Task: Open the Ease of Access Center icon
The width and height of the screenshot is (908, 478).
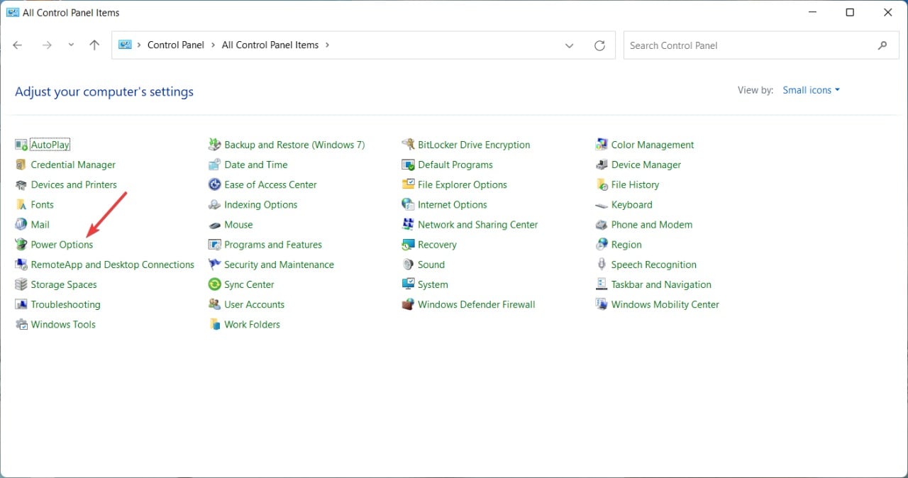Action: [214, 184]
